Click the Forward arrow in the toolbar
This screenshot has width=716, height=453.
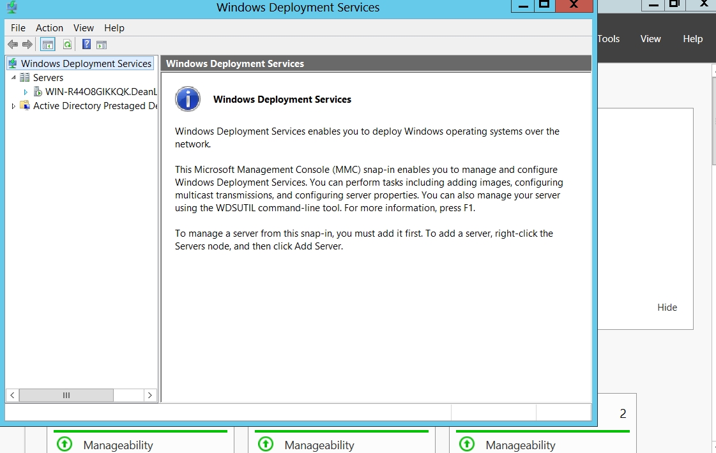[x=27, y=45]
